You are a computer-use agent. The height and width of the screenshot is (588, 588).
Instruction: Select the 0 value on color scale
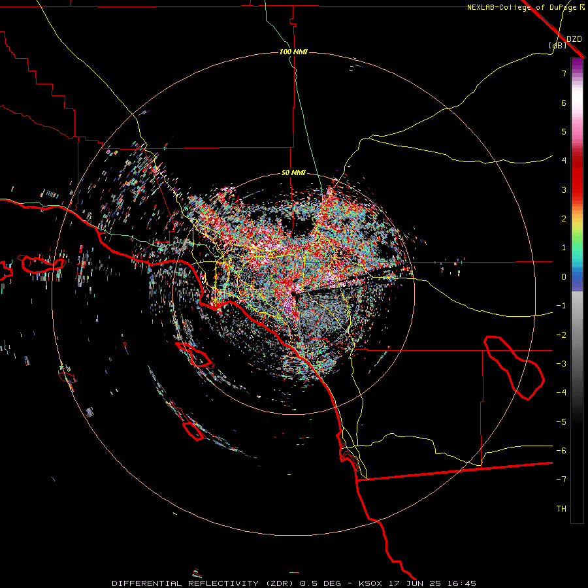pos(564,277)
